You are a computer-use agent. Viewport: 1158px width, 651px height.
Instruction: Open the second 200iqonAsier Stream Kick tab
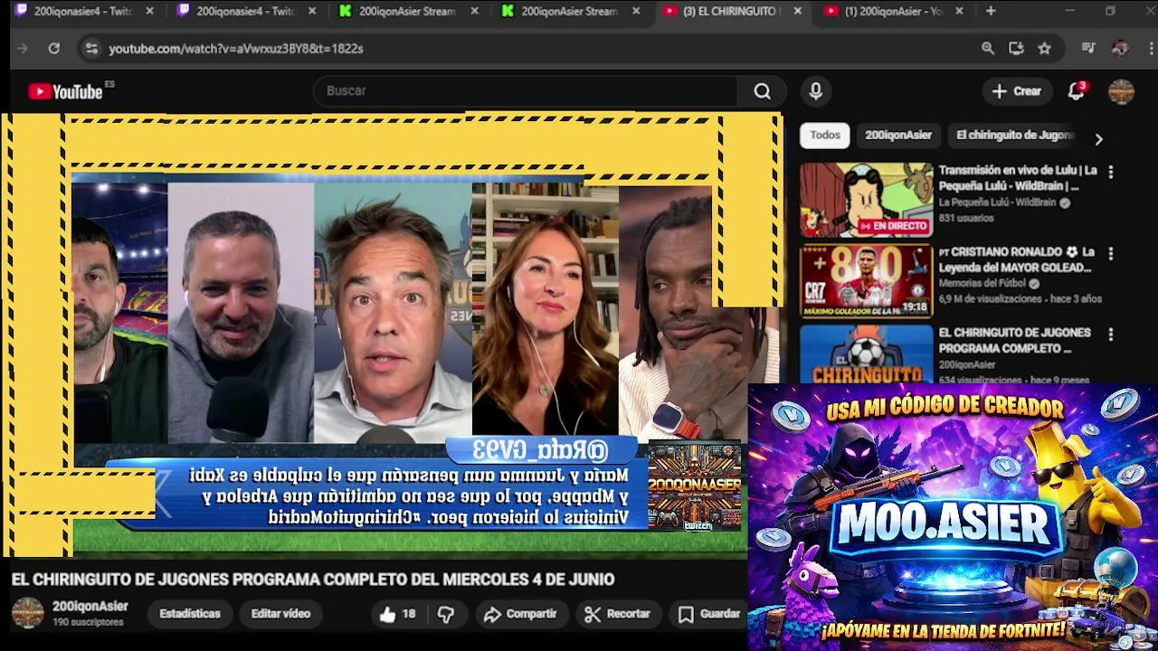coord(562,11)
